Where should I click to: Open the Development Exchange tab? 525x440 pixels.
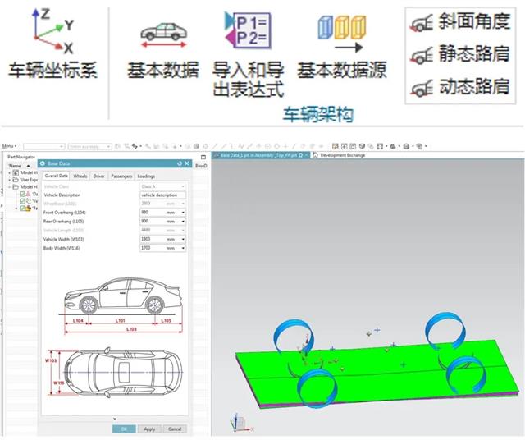(343, 154)
